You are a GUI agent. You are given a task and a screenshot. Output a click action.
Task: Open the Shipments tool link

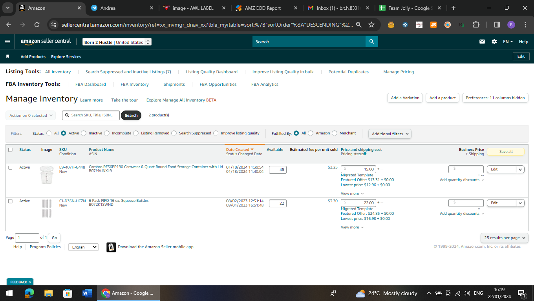click(x=174, y=84)
